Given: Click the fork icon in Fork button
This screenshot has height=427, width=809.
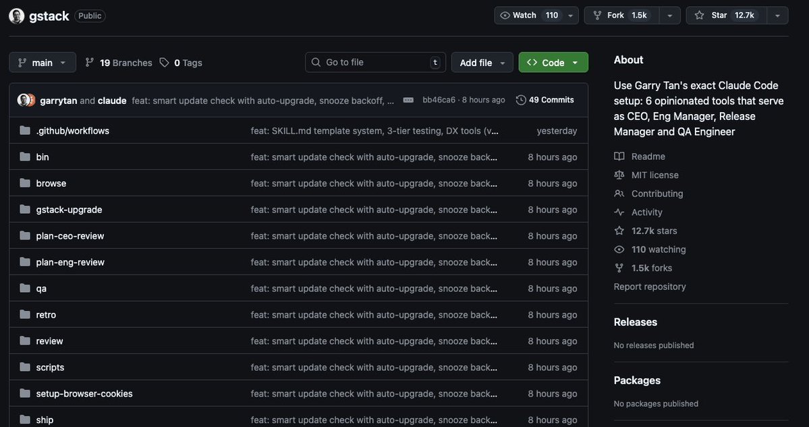Looking at the screenshot, I should click(x=597, y=16).
